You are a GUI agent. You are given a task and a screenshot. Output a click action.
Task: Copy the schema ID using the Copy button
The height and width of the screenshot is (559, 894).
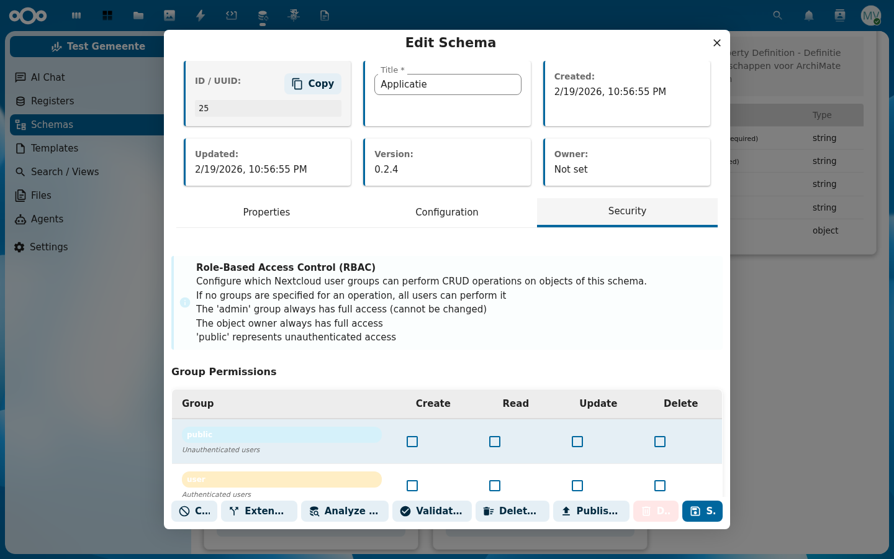pyautogui.click(x=312, y=83)
